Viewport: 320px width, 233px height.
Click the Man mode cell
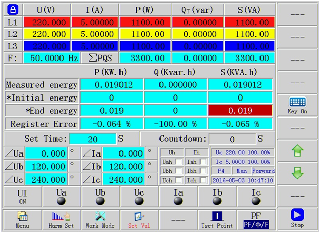[242, 171]
